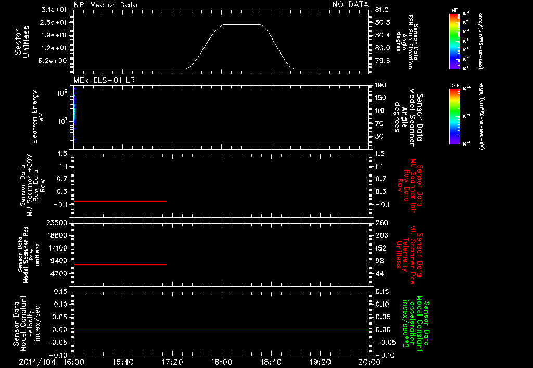Viewport: 533px width, 368px height.
Task: Click the 'NO DATA' label
Action: click(350, 5)
